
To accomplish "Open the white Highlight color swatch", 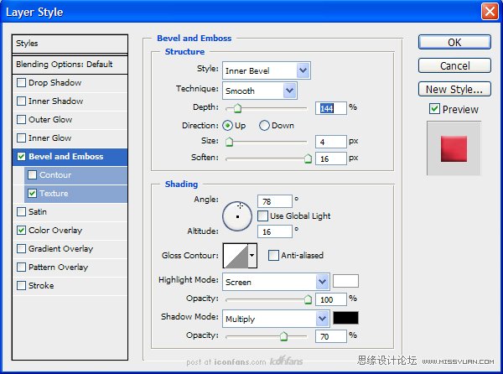I will coord(345,281).
